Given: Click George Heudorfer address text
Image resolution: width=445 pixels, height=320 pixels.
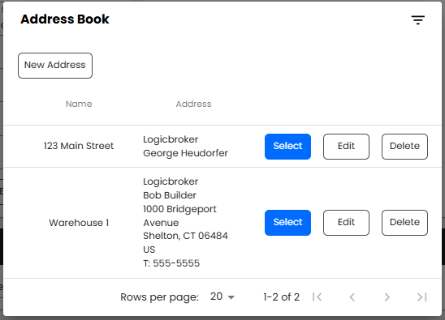Looking at the screenshot, I should pyautogui.click(x=186, y=153).
